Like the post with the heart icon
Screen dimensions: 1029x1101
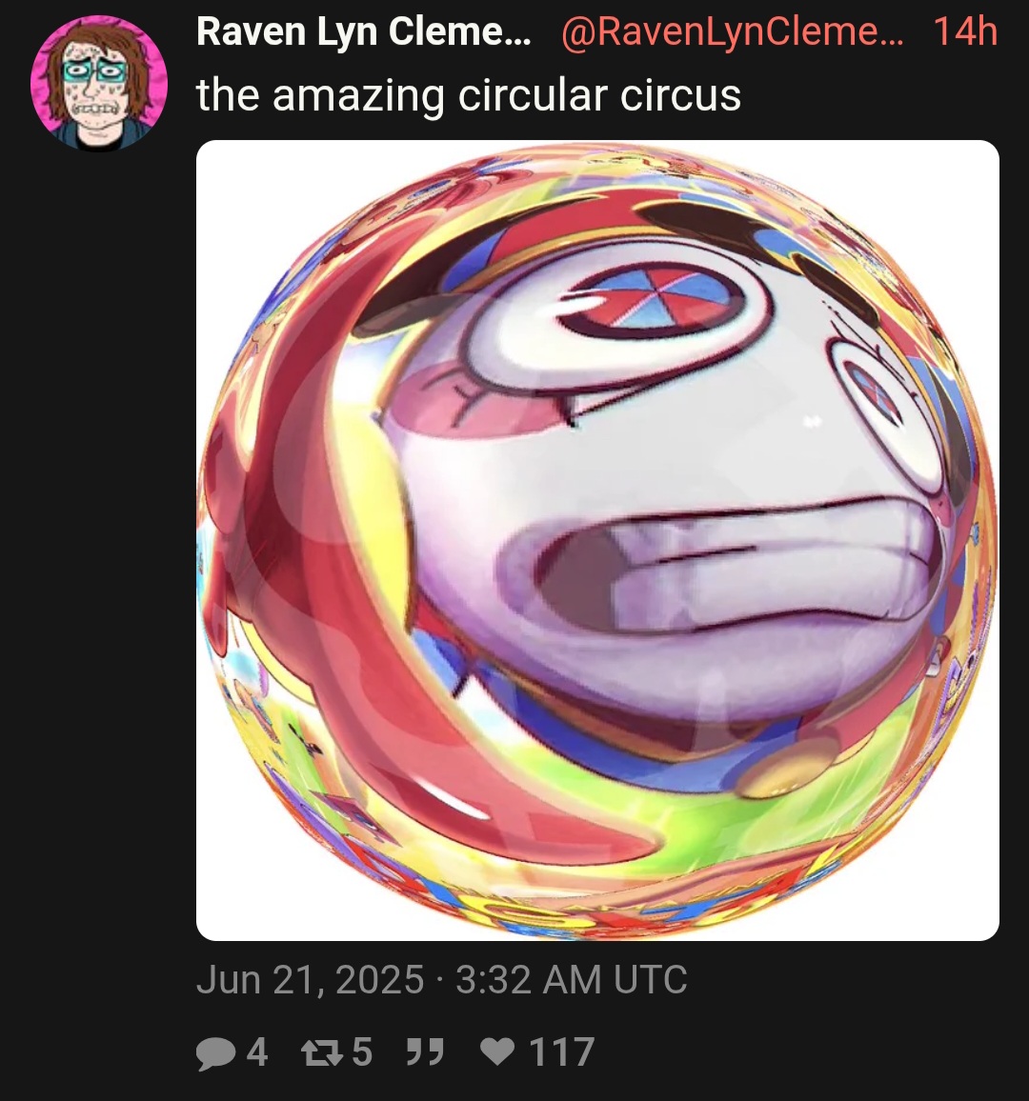pos(497,1051)
